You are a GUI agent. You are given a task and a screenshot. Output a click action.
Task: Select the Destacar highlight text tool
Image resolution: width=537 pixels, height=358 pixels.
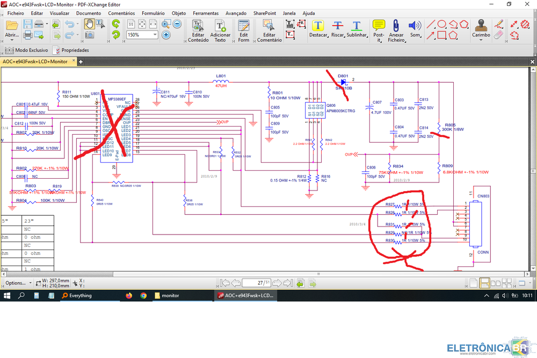click(x=318, y=25)
